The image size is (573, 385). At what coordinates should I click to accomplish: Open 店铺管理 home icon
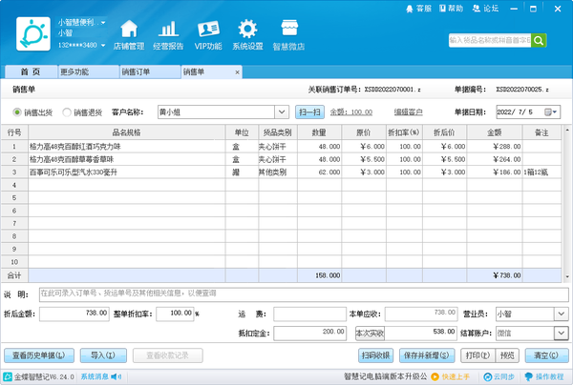[129, 35]
